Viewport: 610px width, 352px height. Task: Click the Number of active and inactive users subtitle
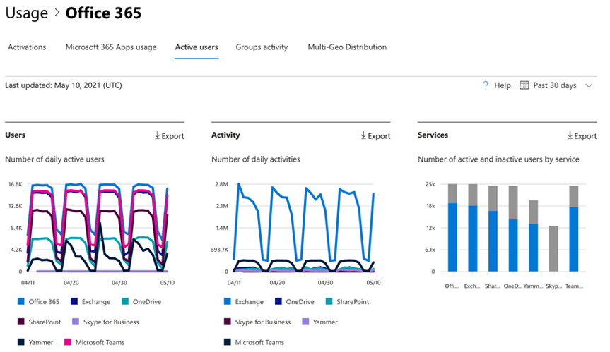point(498,159)
